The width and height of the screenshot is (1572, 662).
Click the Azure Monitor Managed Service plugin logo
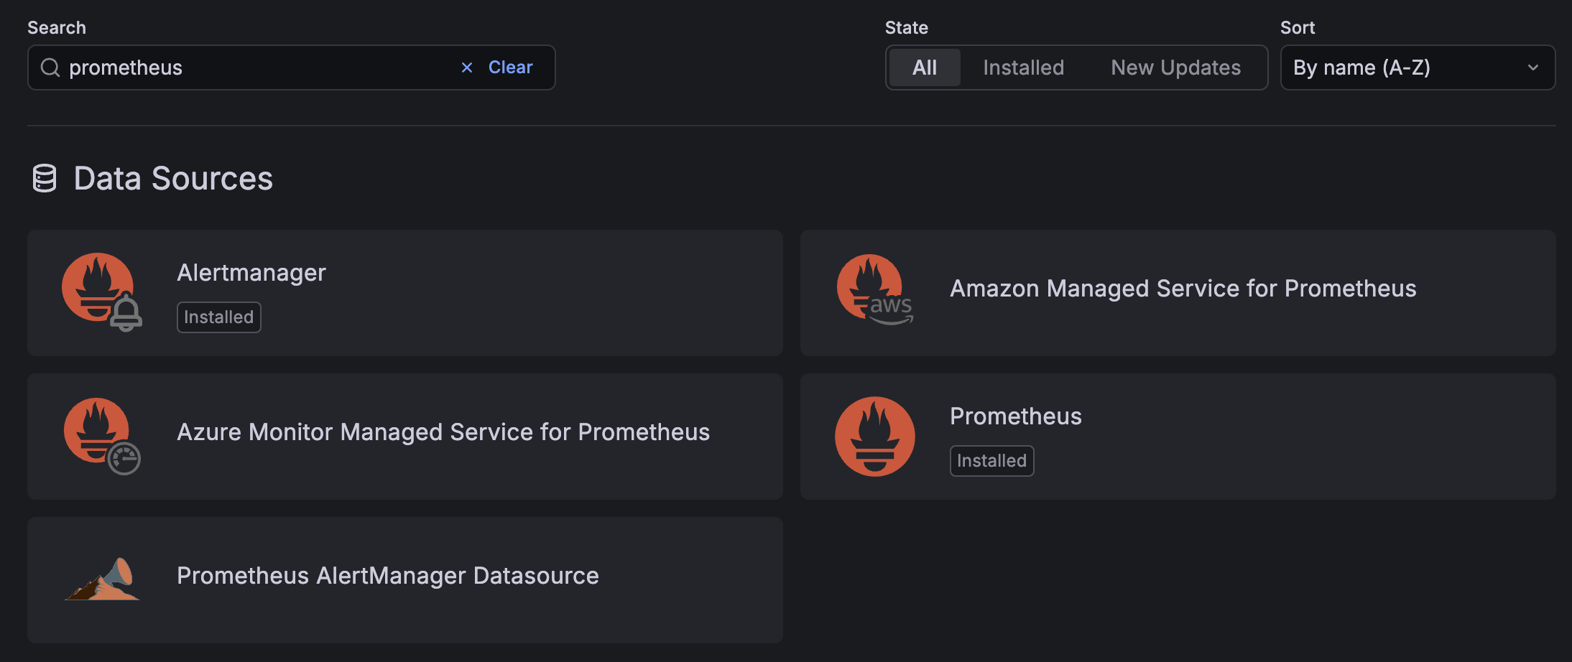pyautogui.click(x=102, y=436)
